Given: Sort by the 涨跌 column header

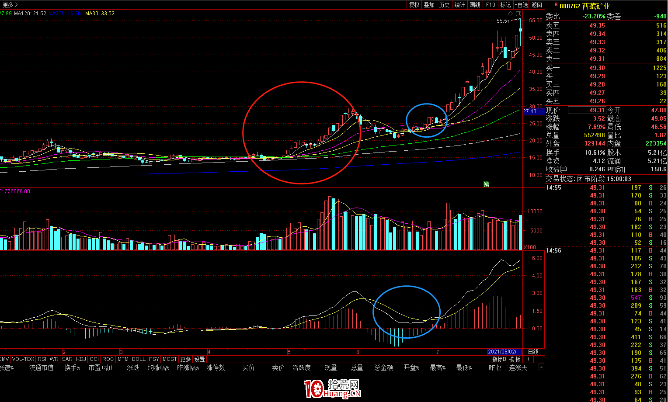Looking at the screenshot, I should [x=133, y=367].
